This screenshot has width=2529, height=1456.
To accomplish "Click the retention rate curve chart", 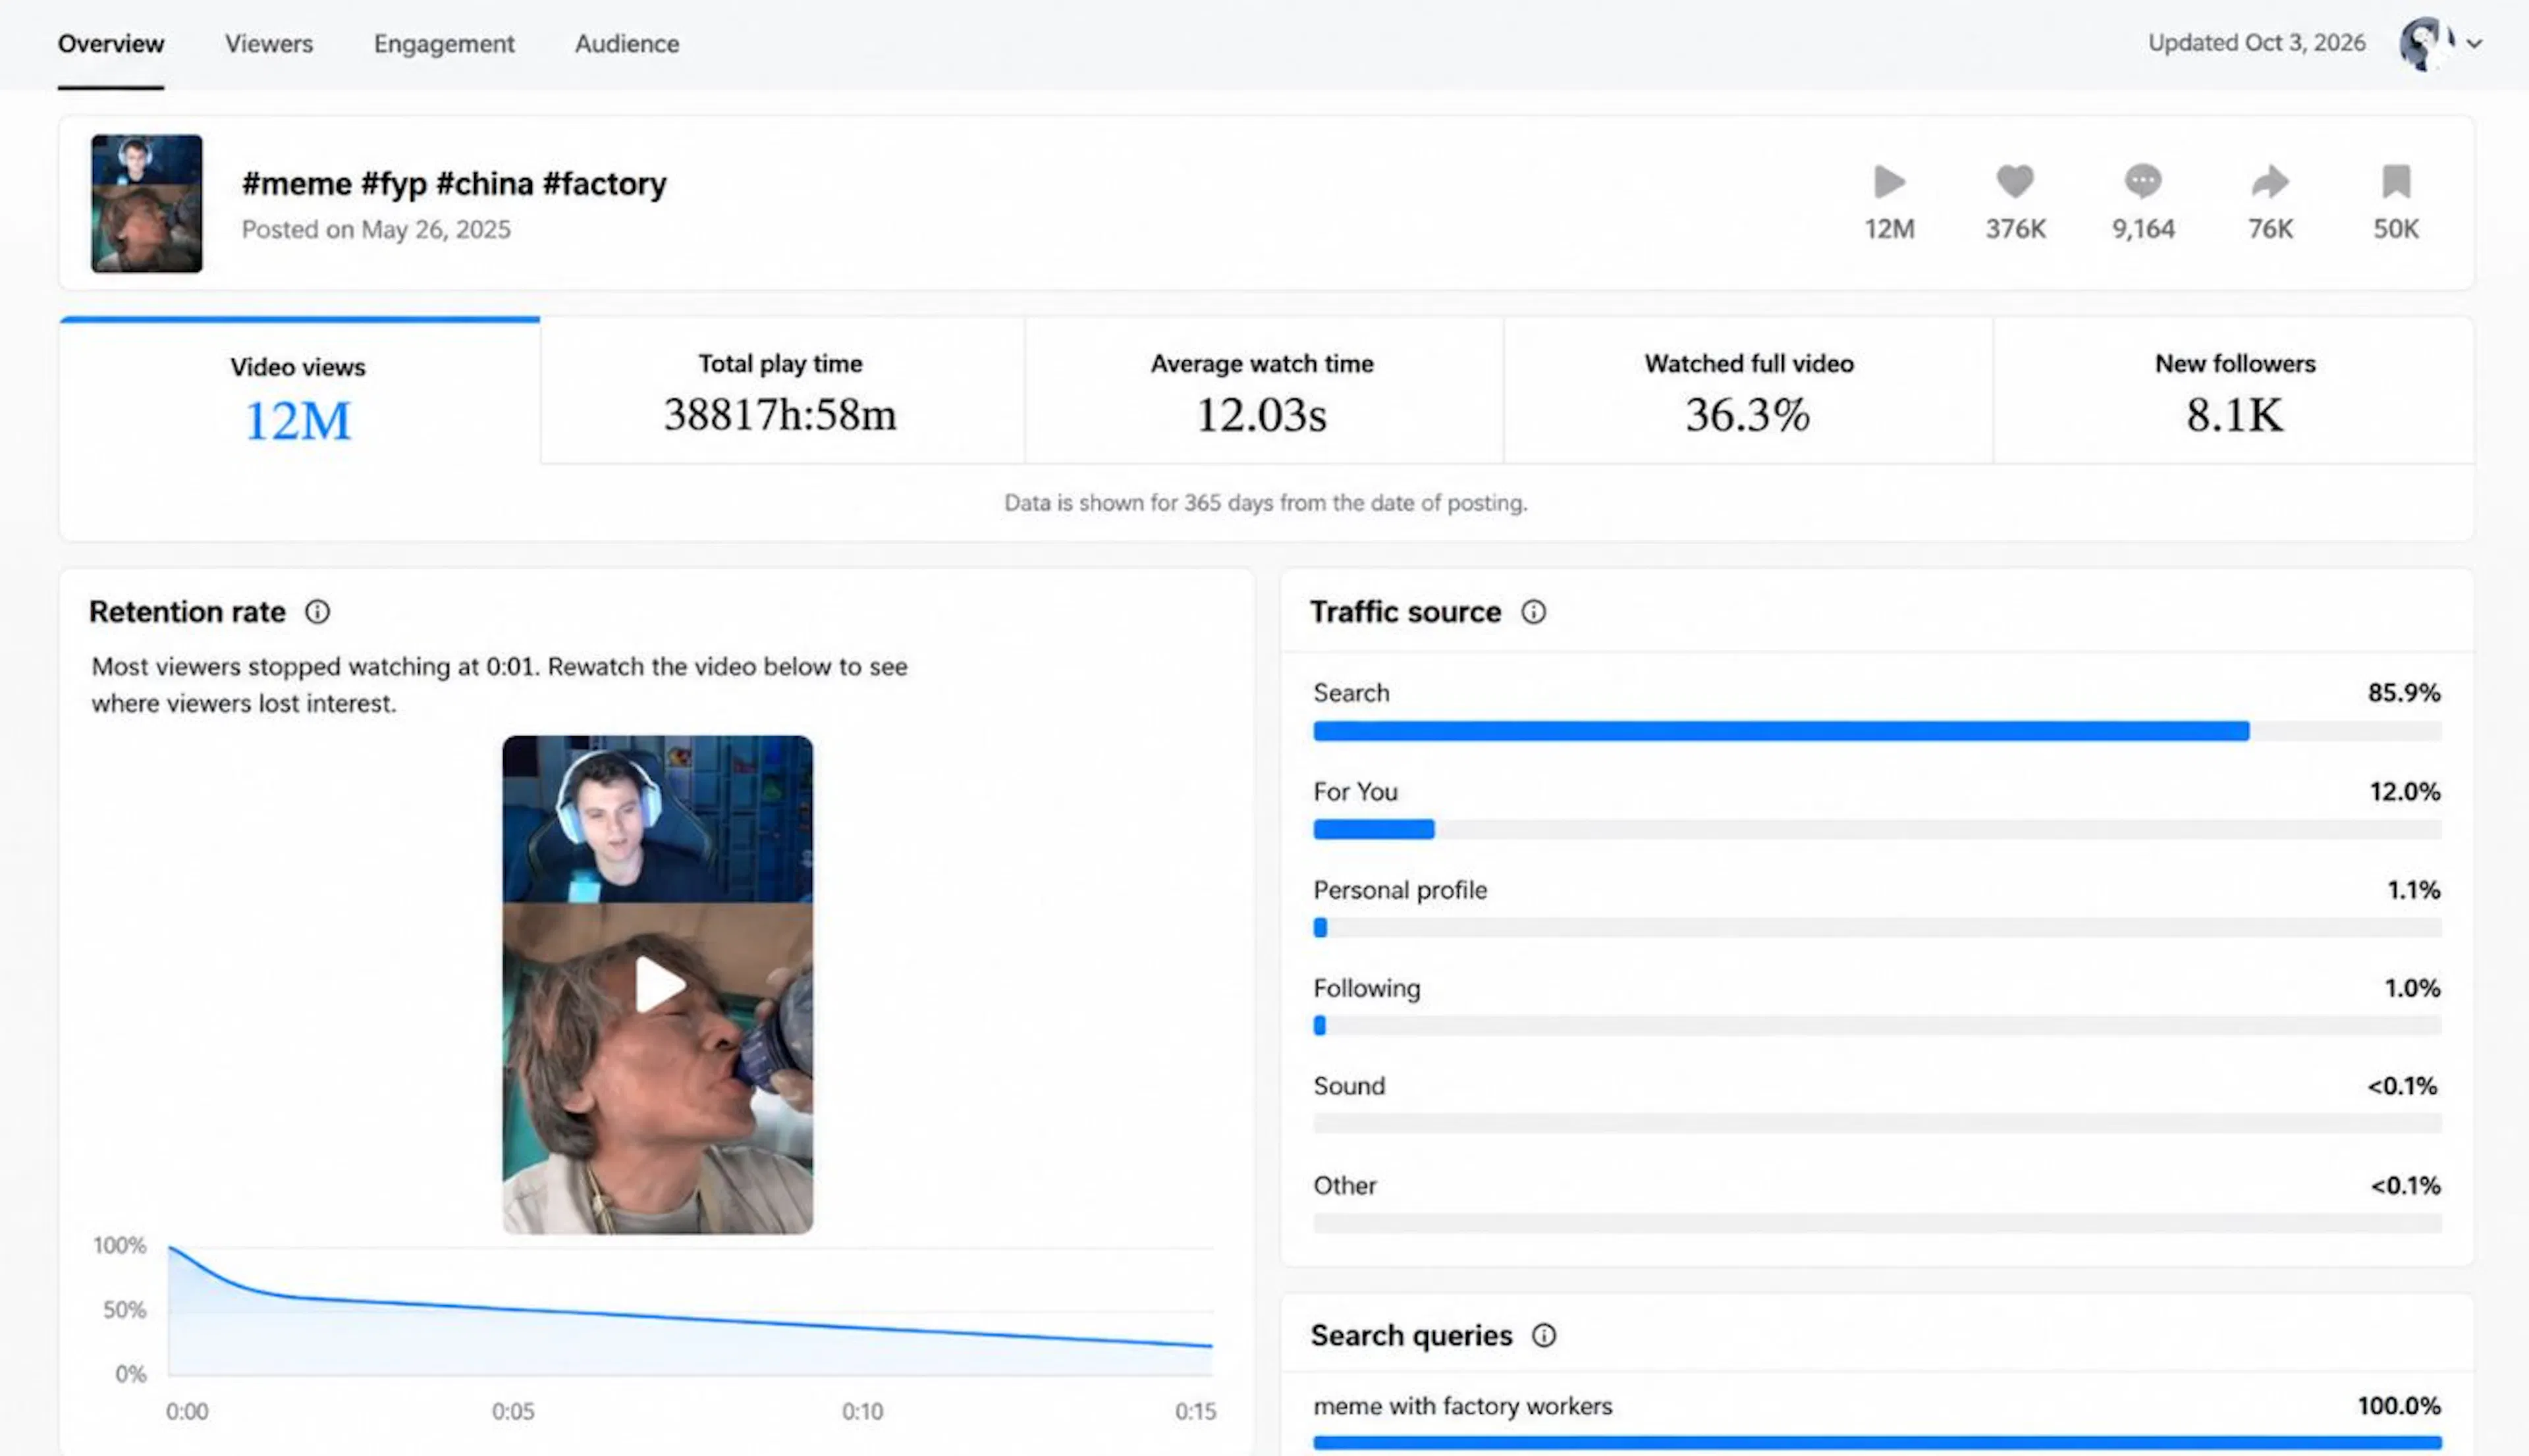I will click(690, 1311).
